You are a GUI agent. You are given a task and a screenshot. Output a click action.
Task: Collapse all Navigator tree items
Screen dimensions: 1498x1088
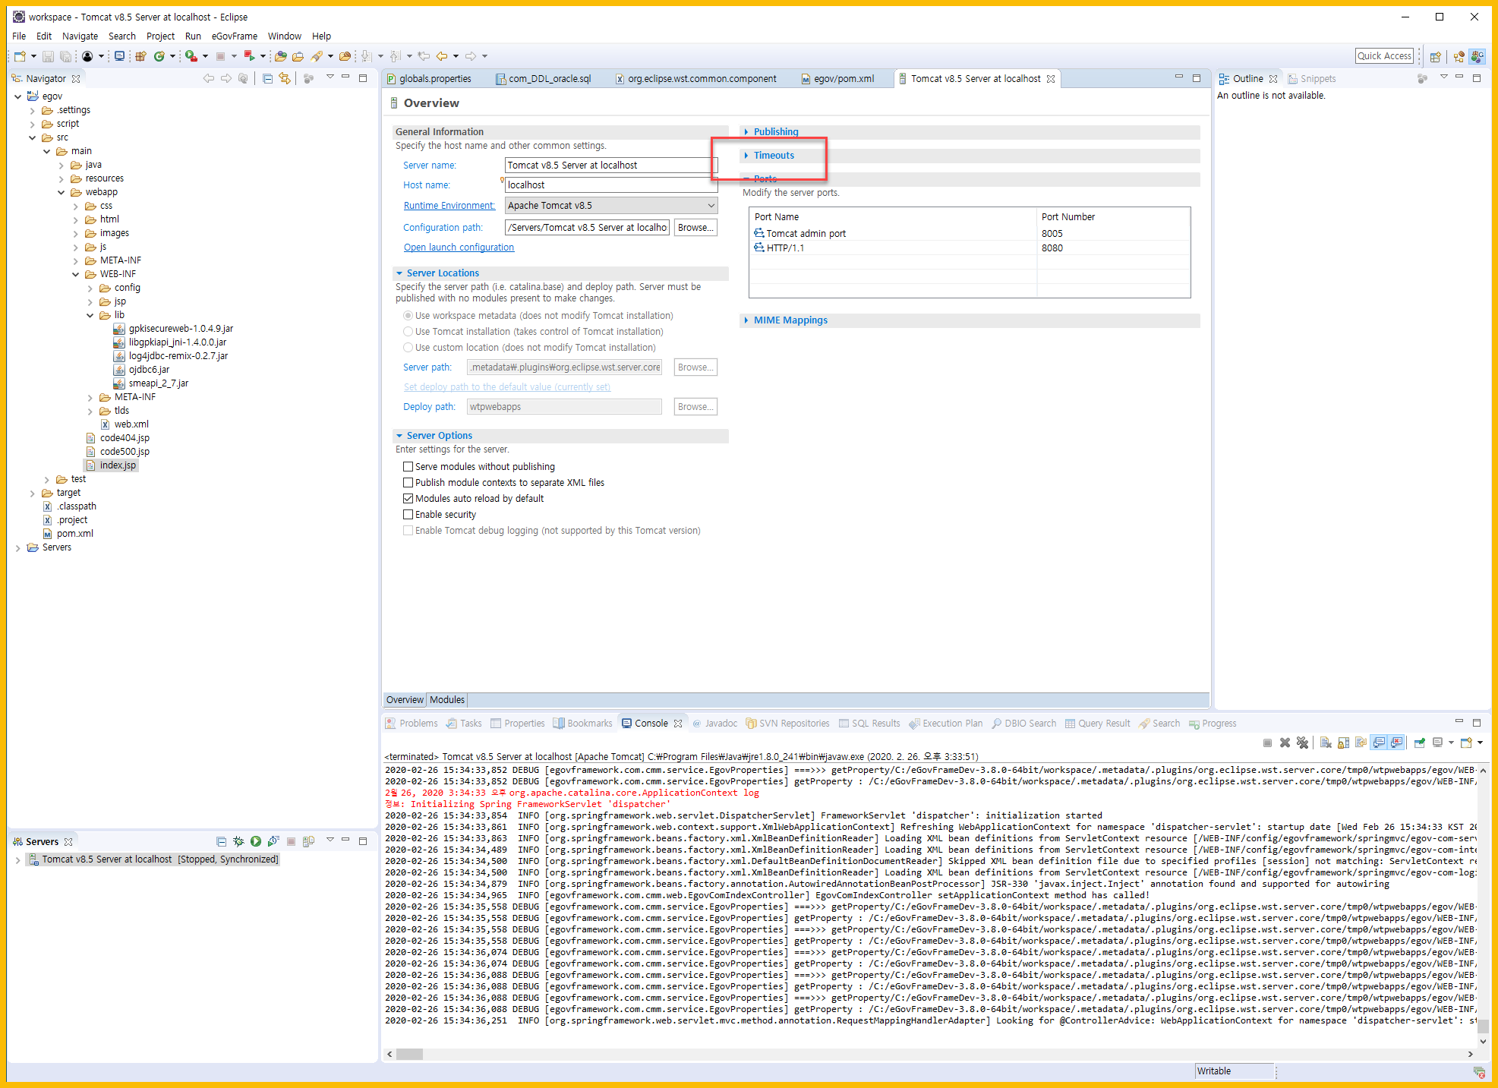[267, 78]
